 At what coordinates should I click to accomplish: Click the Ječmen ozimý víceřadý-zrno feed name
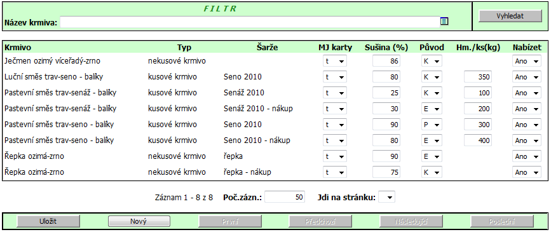[x=52, y=61]
